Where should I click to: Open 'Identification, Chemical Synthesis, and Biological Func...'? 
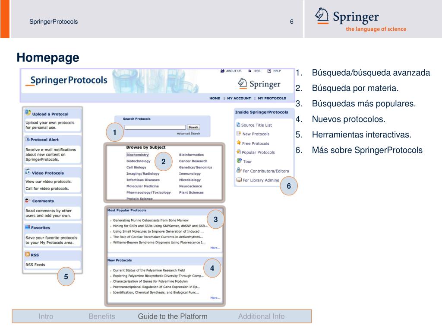click(156, 292)
